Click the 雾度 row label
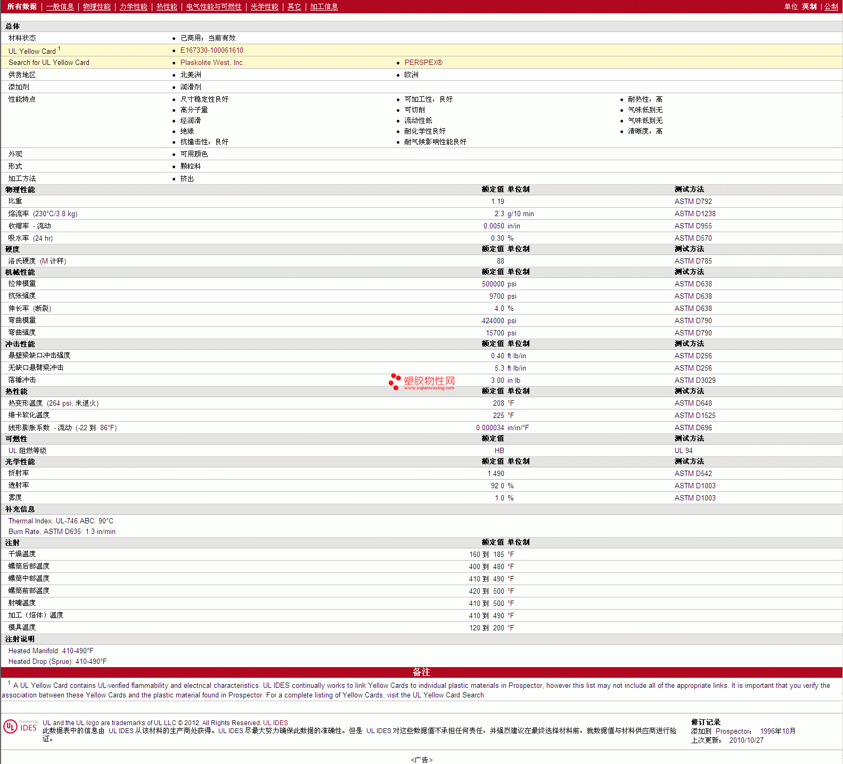Image resolution: width=843 pixels, height=764 pixels. coord(15,497)
